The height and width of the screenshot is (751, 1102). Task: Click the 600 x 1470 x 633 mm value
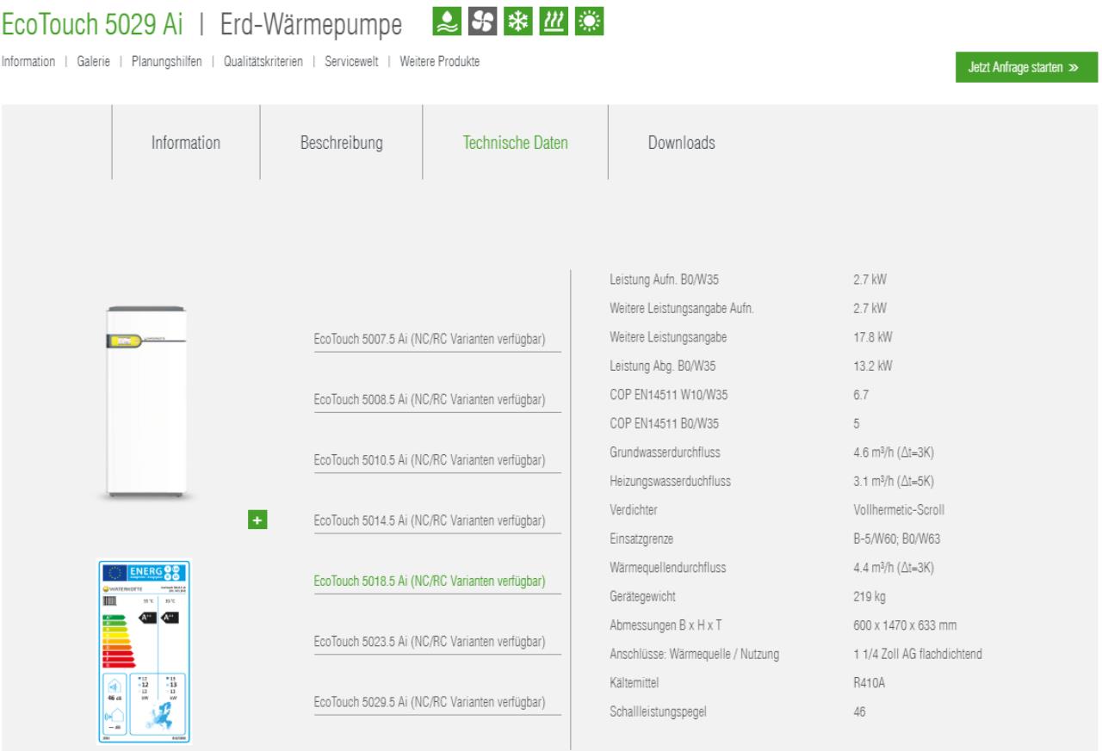(x=907, y=625)
